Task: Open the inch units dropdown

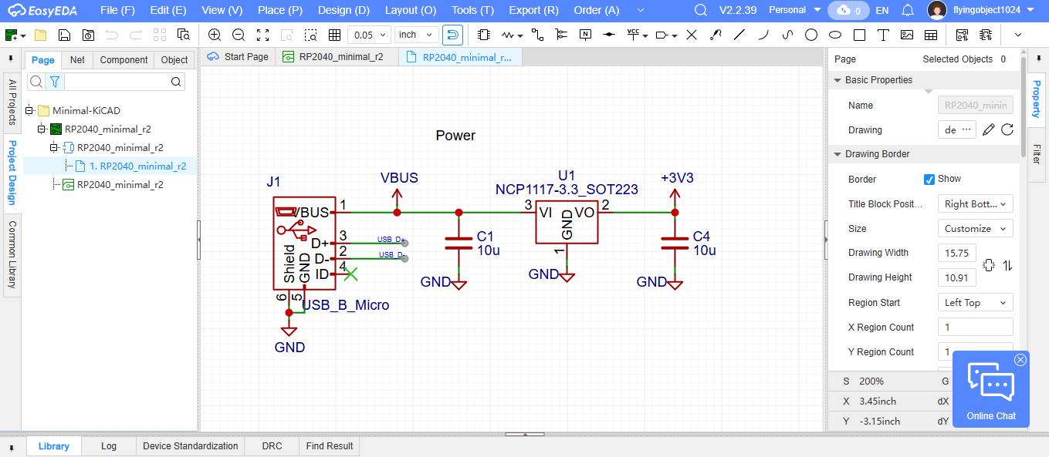Action: click(416, 35)
